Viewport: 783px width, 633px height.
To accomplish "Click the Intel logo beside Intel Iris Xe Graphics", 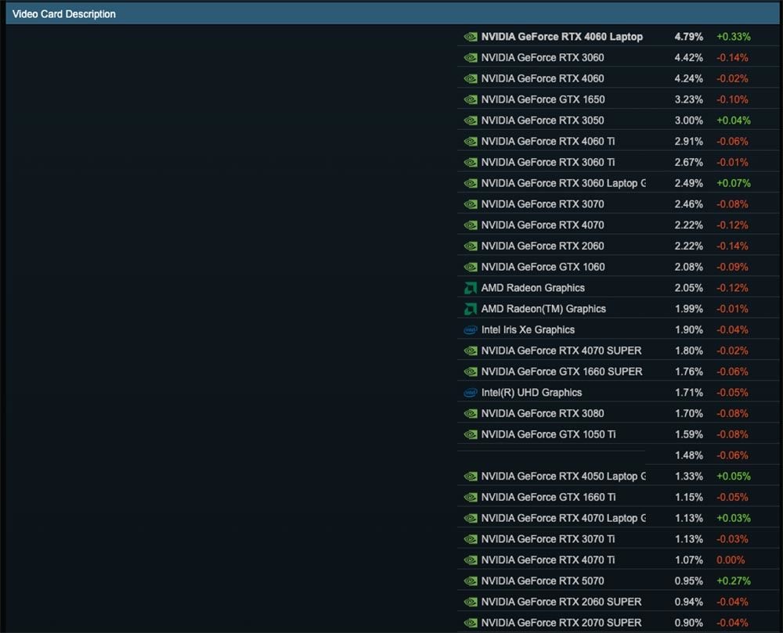I will click(470, 330).
